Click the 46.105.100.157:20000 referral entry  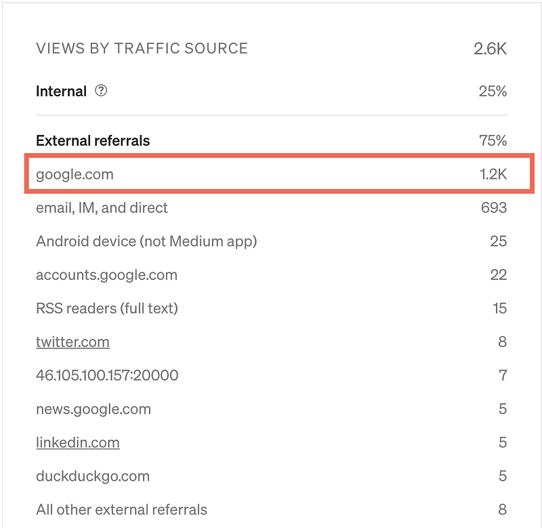pos(272,375)
